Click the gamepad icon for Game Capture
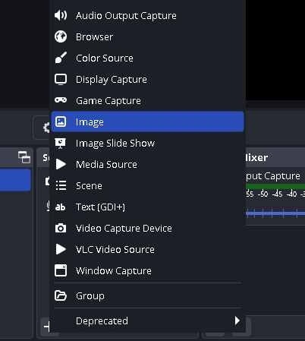The height and width of the screenshot is (341, 305). (x=61, y=100)
